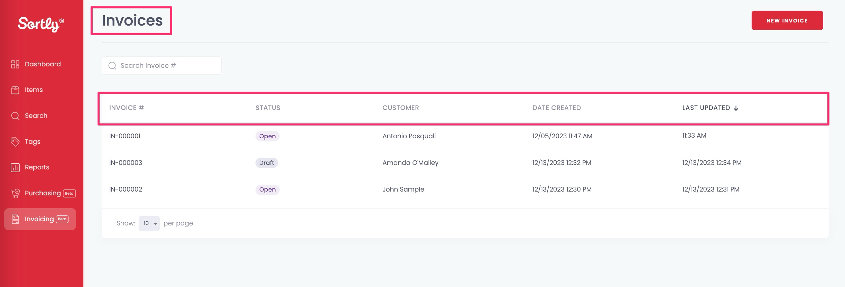Select the Invoicing document icon
Screen dimensions: 845x287
(15, 219)
